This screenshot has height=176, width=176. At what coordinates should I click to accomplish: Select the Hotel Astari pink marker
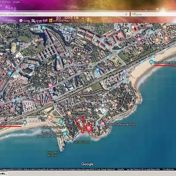(x=50, y=86)
